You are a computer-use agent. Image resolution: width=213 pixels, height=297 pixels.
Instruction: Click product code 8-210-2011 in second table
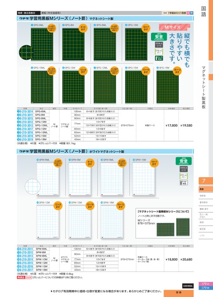(x=25, y=249)
